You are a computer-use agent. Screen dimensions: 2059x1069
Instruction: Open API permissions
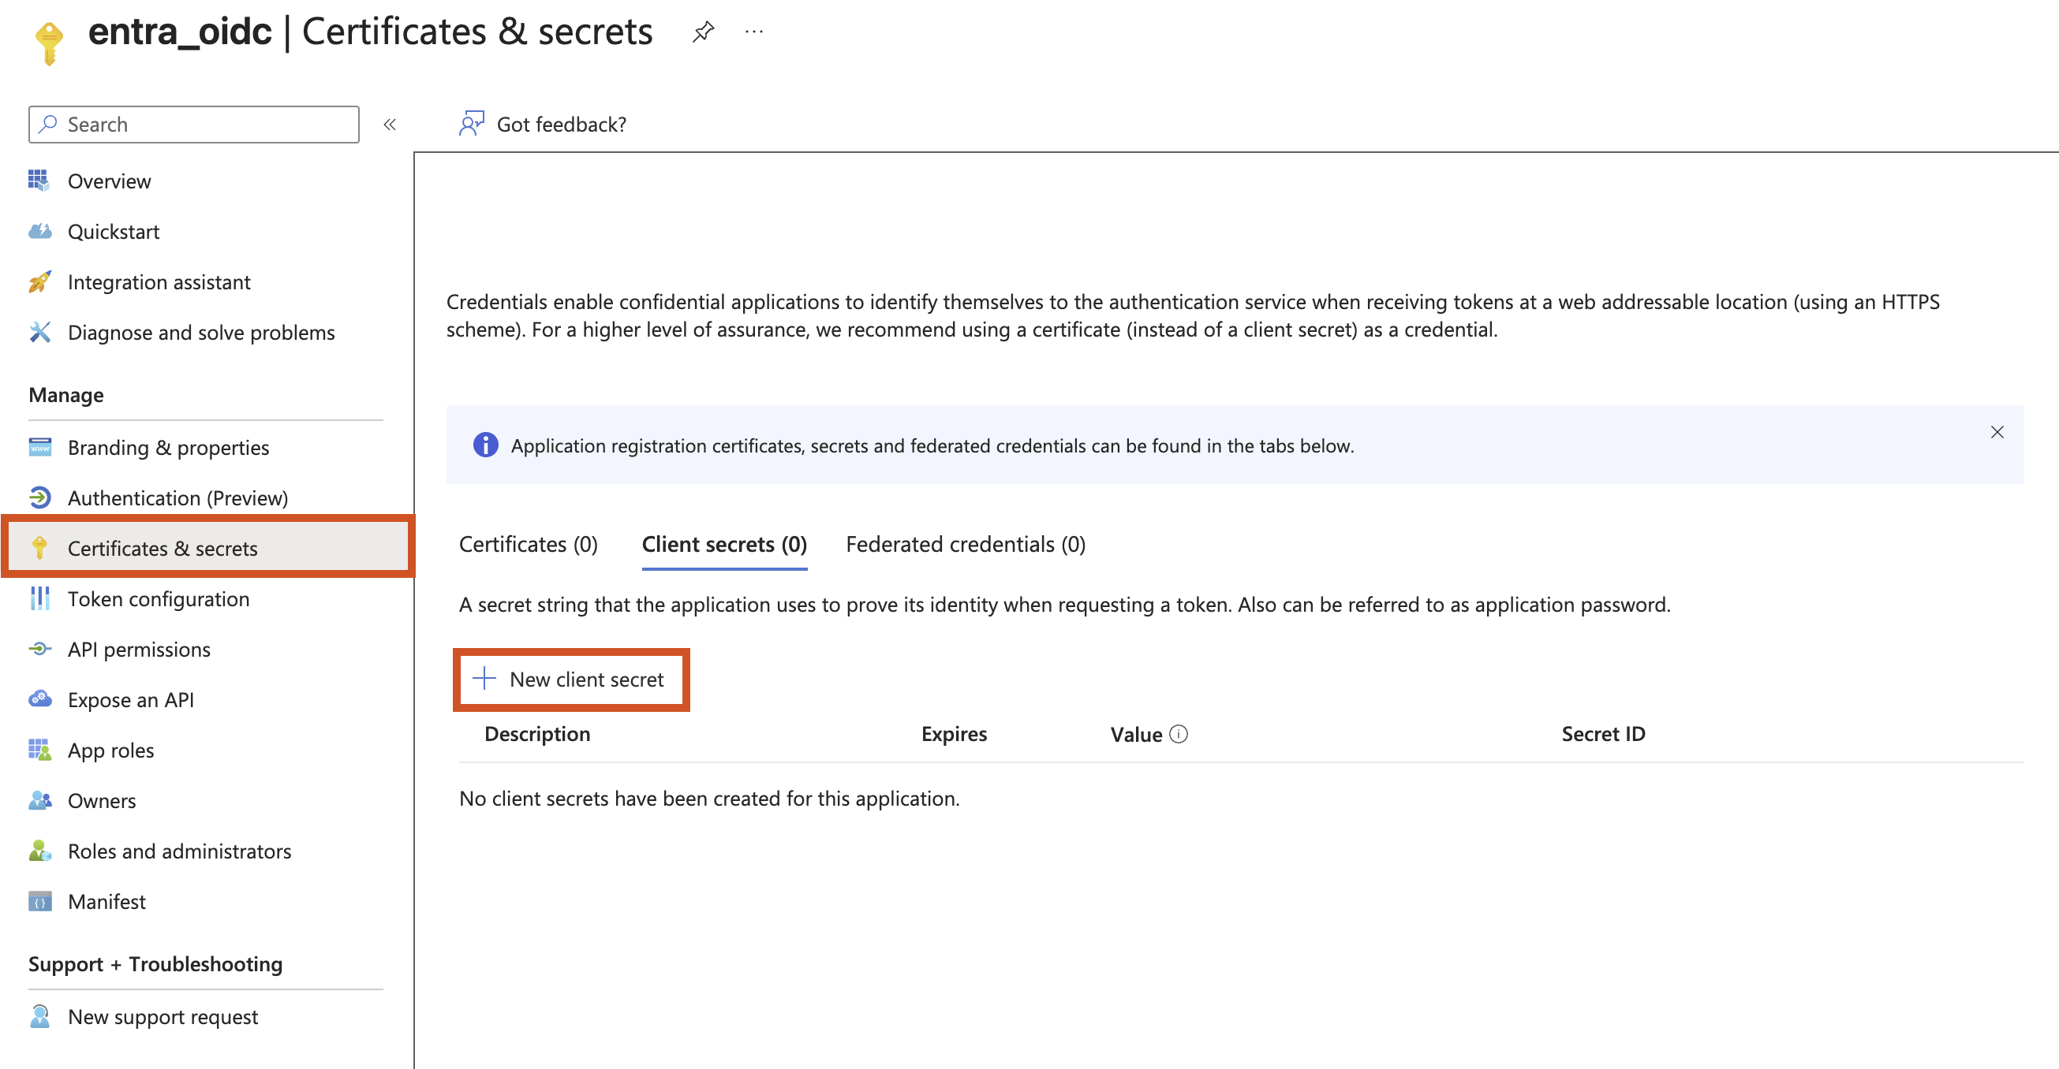point(139,650)
